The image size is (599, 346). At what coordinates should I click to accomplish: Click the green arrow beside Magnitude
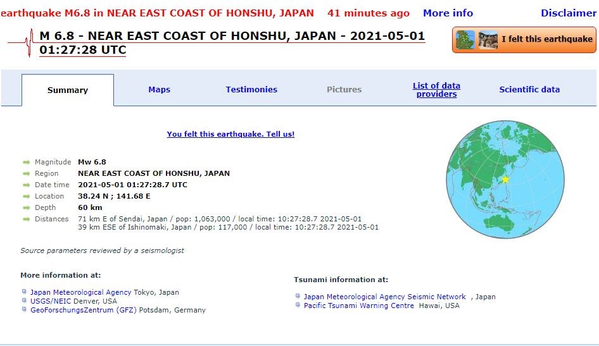click(x=27, y=162)
